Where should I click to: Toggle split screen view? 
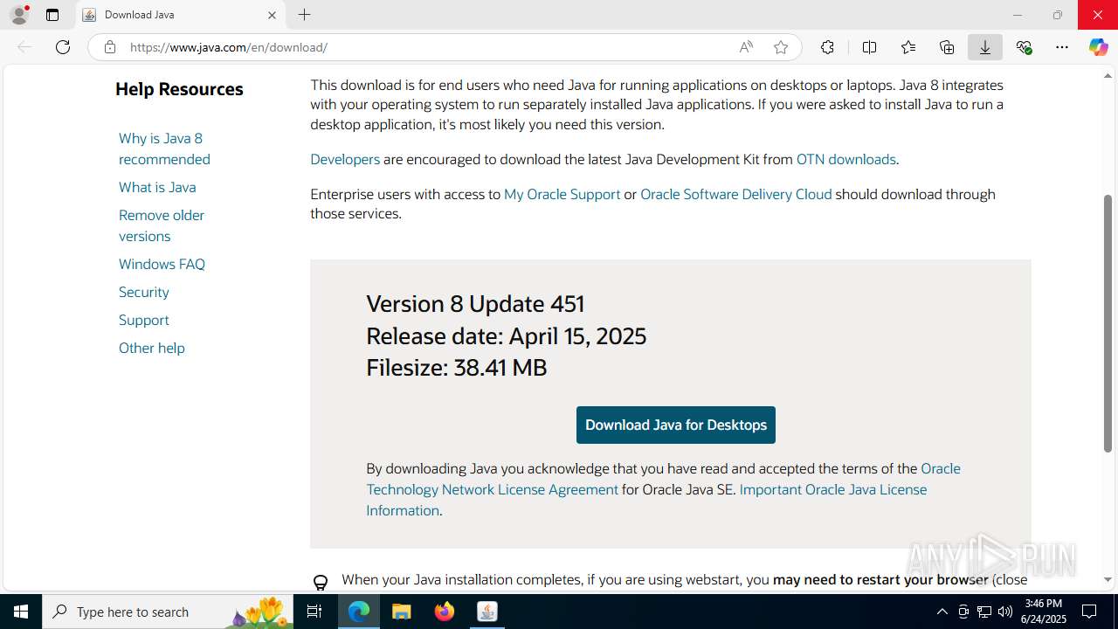click(x=869, y=47)
